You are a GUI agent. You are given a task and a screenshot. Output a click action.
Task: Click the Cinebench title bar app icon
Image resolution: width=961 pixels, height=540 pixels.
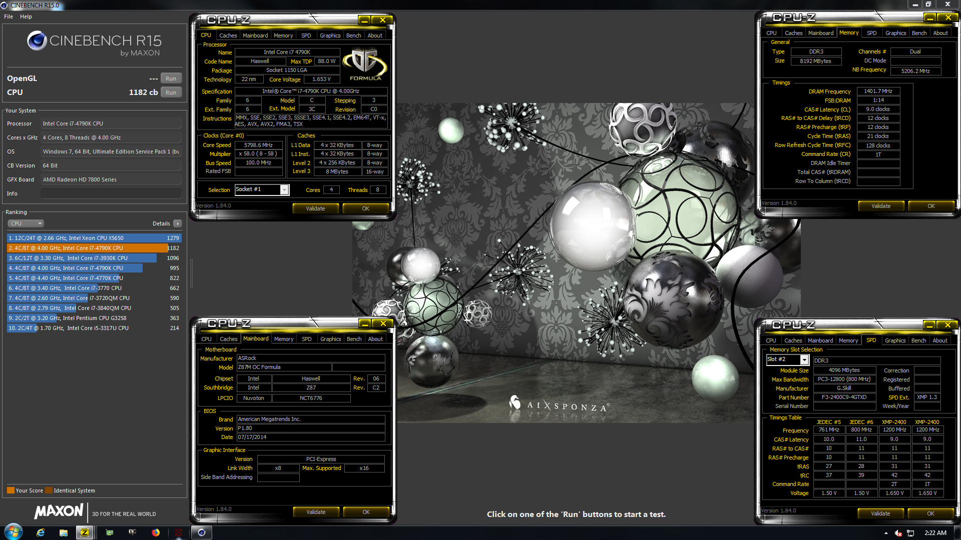[5, 5]
